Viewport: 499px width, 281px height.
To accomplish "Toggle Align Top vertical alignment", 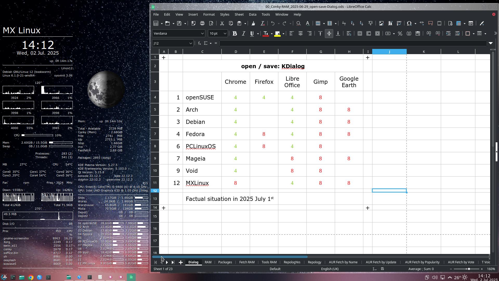I will click(x=320, y=34).
